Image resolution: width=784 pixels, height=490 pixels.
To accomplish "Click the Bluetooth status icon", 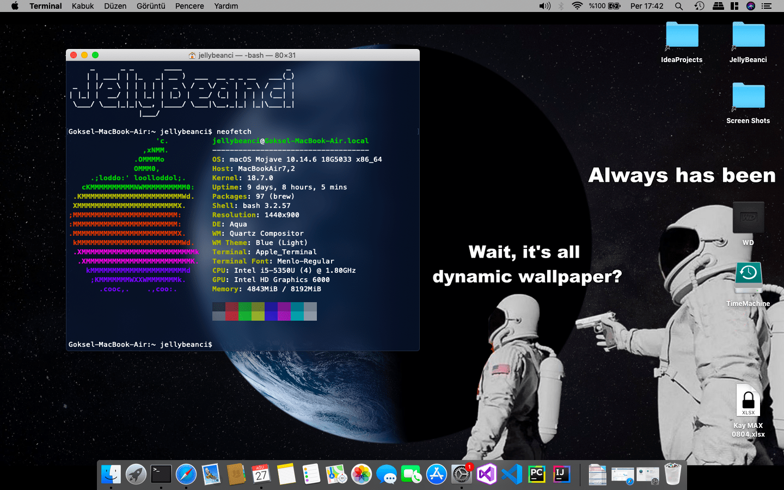I will [x=561, y=6].
